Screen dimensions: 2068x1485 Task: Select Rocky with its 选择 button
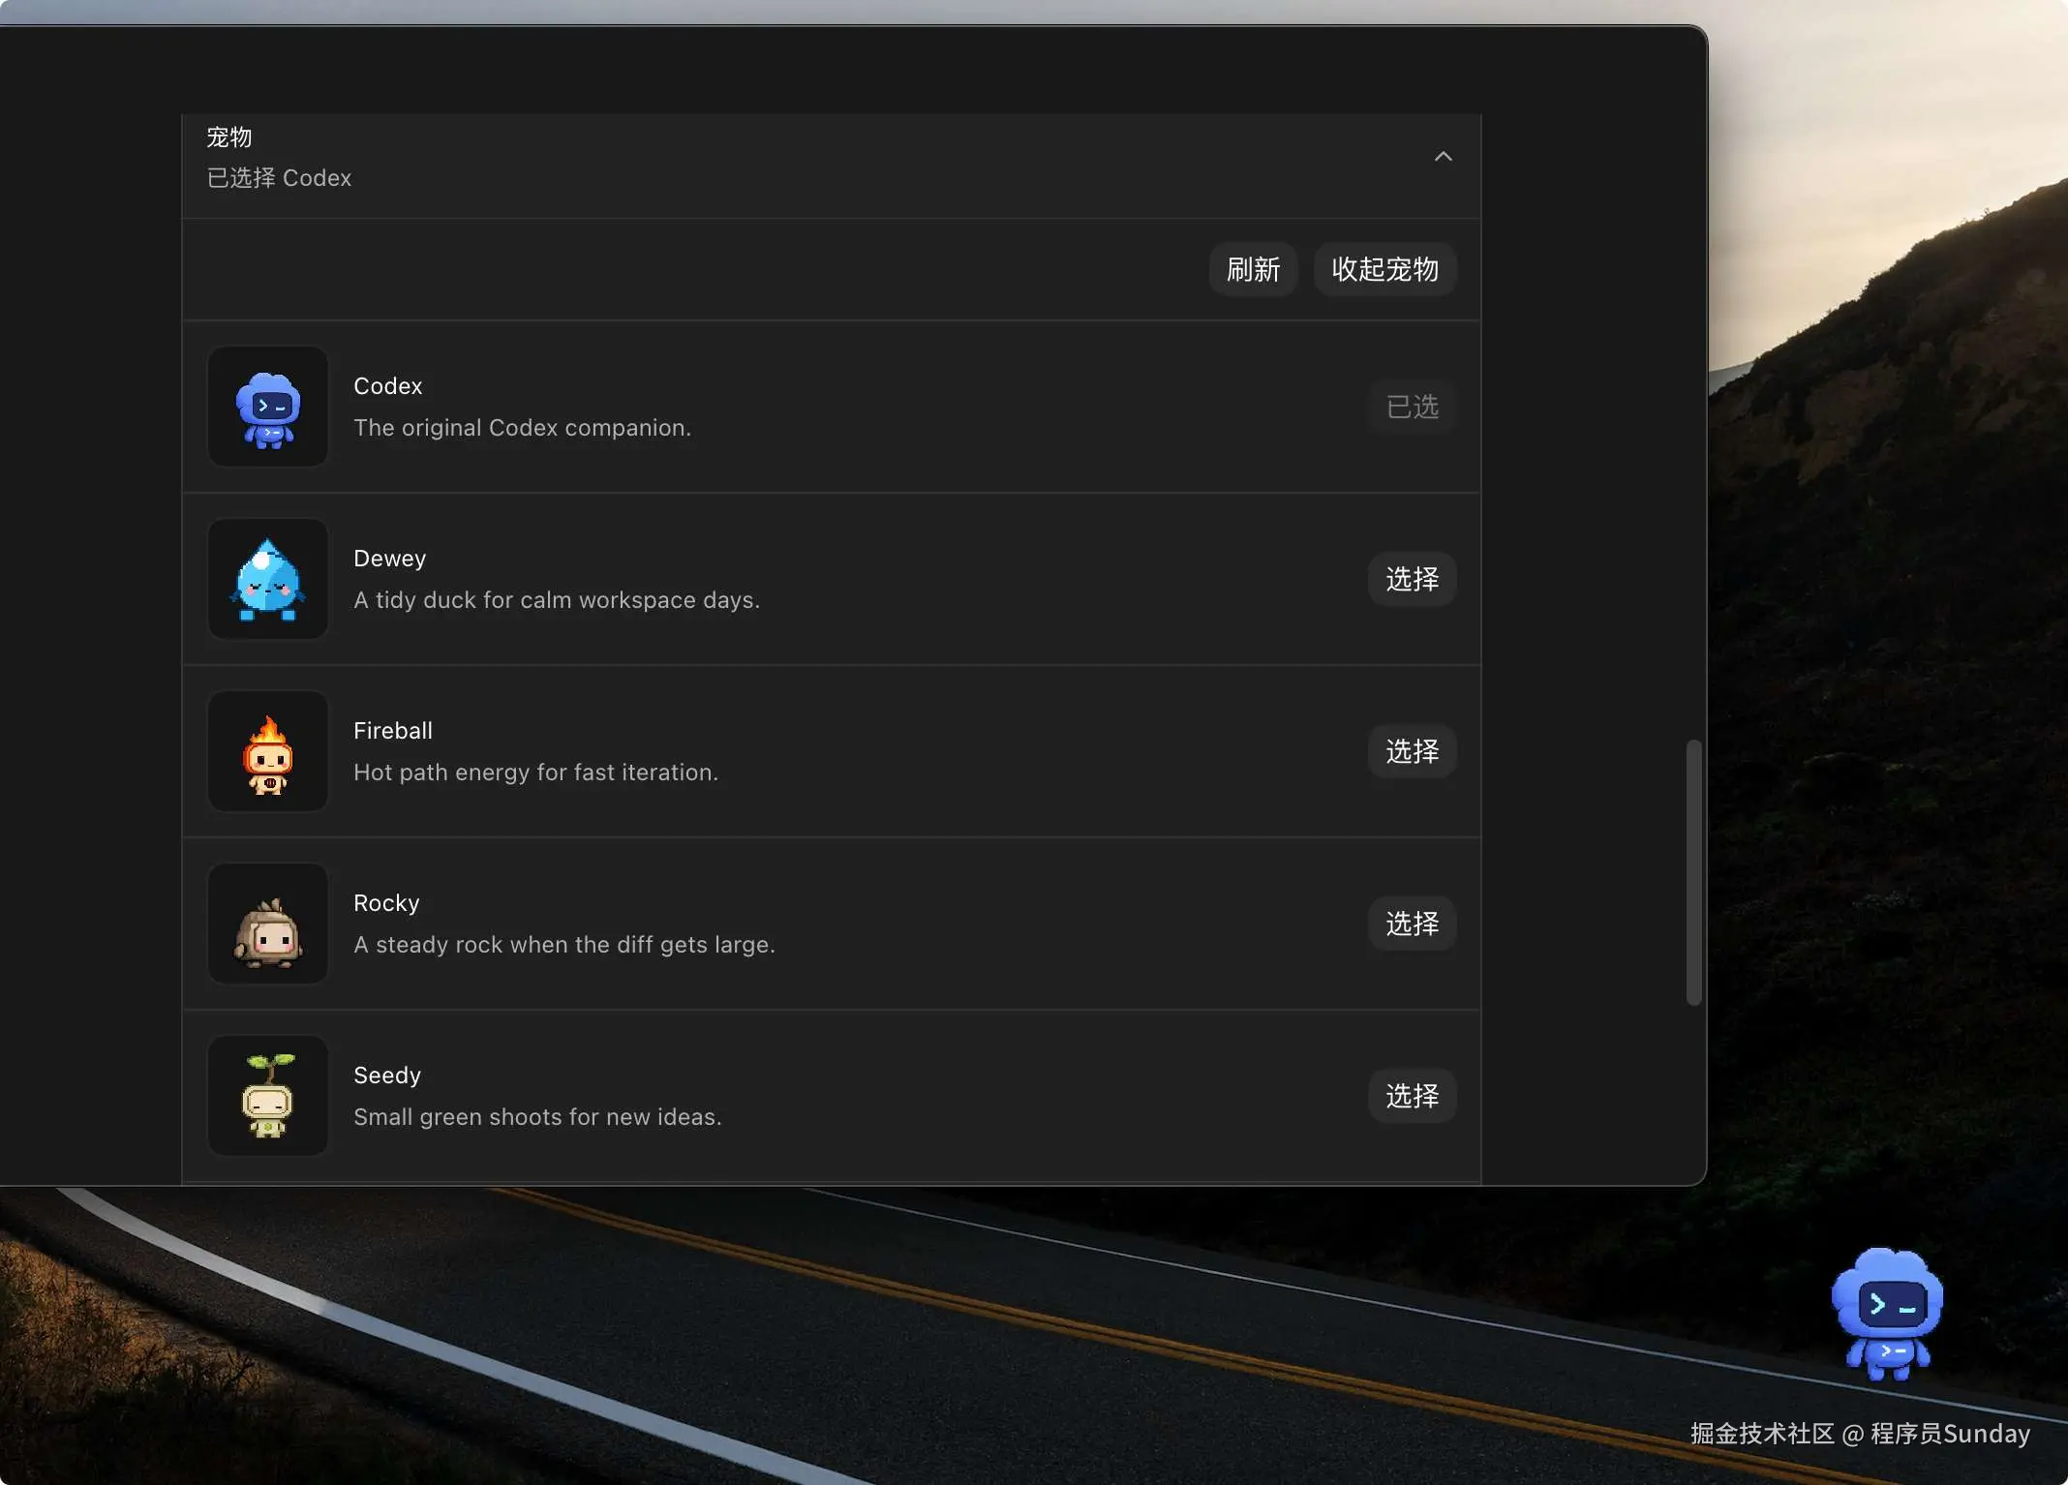(x=1412, y=924)
